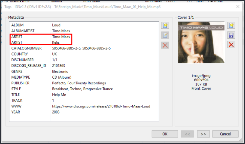Select the PUBLISHER row
The image size is (245, 144).
pos(84,83)
